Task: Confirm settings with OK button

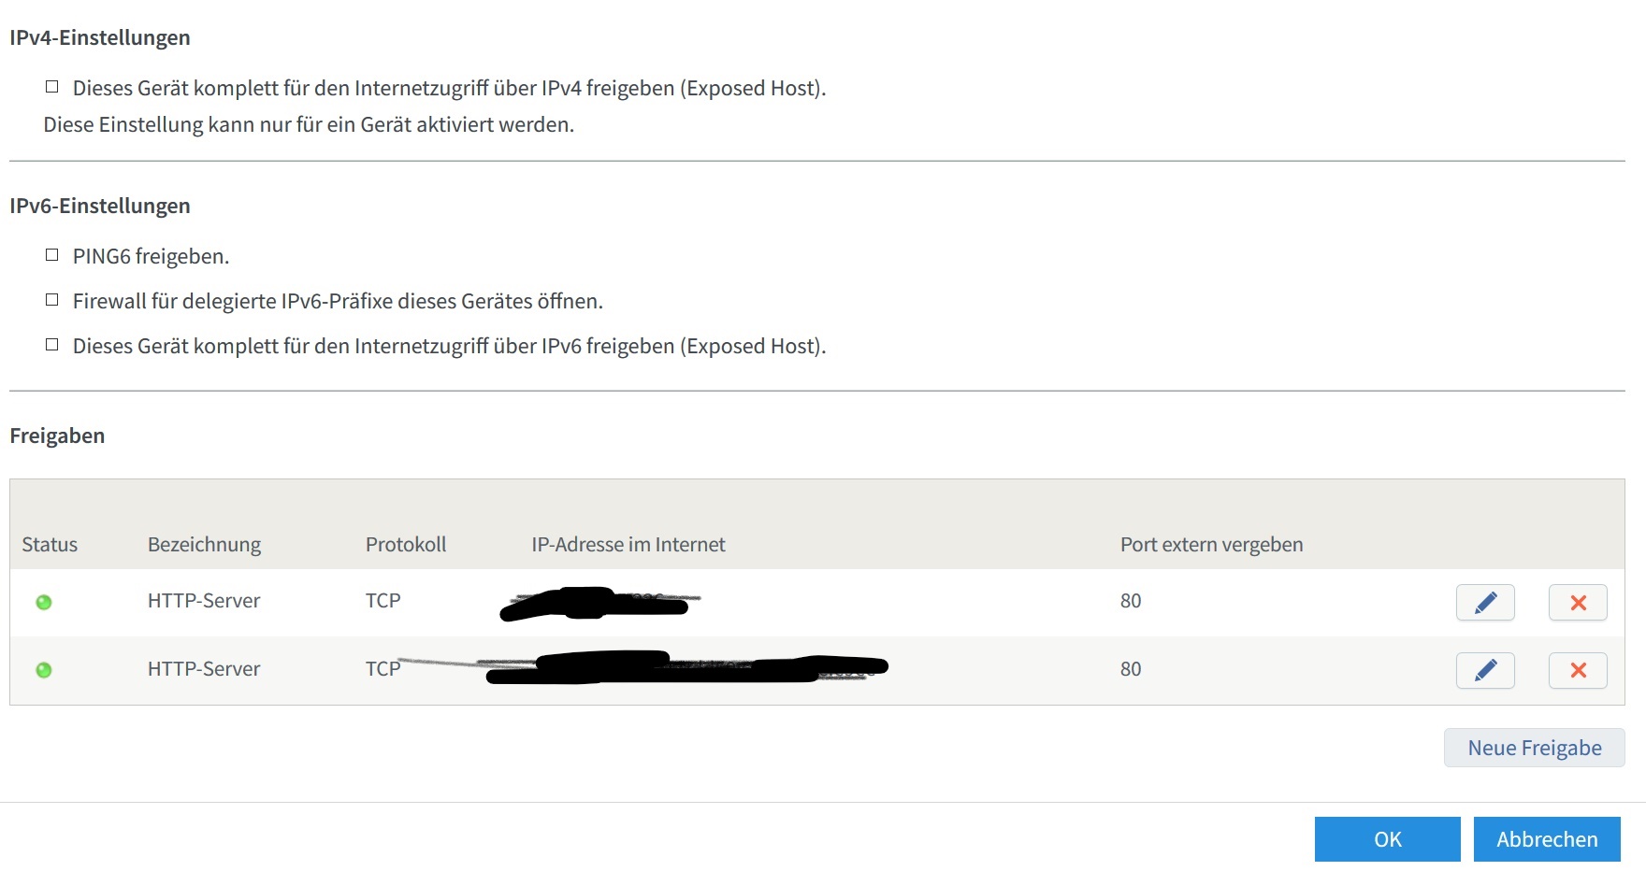Action: [1387, 839]
